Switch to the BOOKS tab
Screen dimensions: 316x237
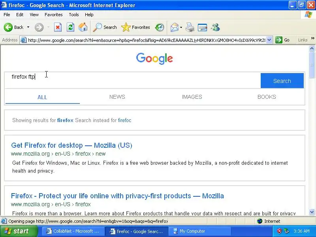point(267,97)
